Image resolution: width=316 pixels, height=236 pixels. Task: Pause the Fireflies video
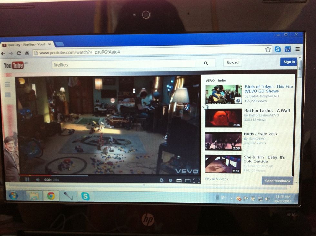tap(27, 179)
